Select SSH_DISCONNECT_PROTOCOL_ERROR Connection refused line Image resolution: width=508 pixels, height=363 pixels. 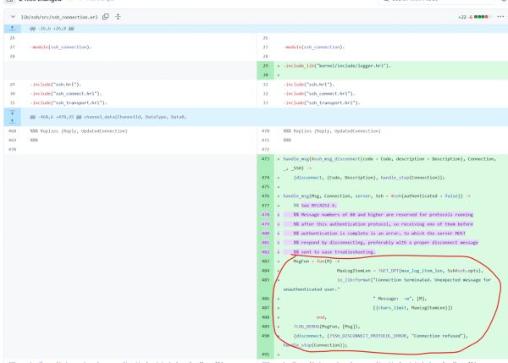[x=375, y=341]
